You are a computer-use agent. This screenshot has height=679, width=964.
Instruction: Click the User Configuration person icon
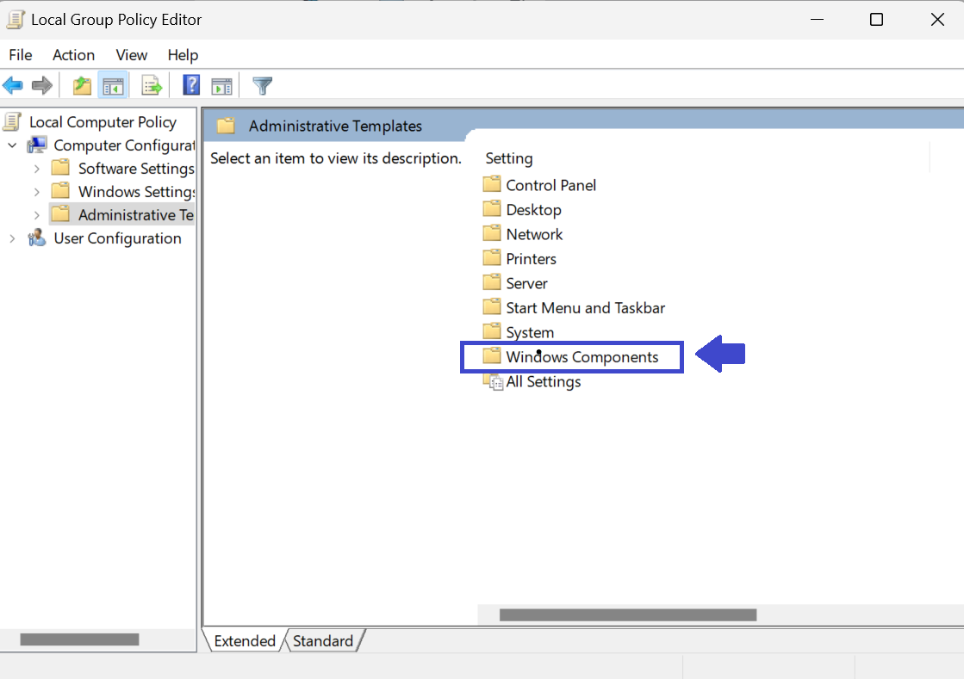37,238
